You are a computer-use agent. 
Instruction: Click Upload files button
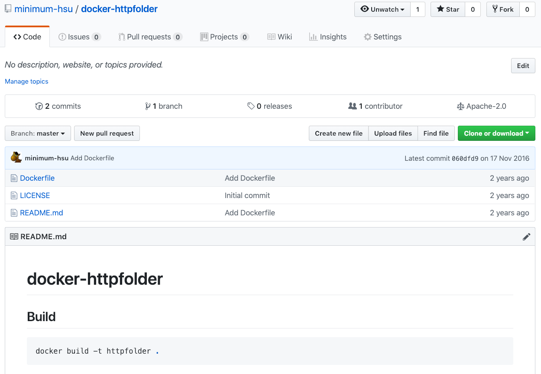393,133
